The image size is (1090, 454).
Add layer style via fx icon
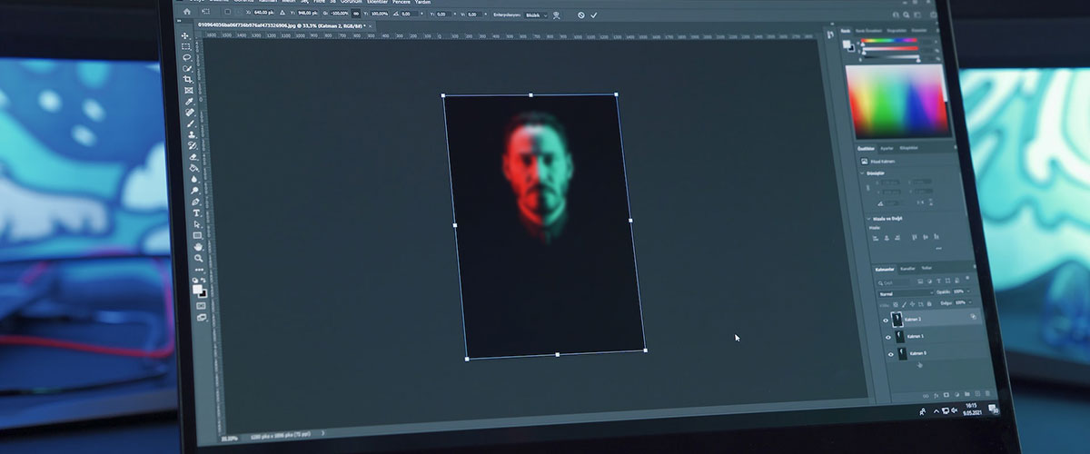coord(936,395)
